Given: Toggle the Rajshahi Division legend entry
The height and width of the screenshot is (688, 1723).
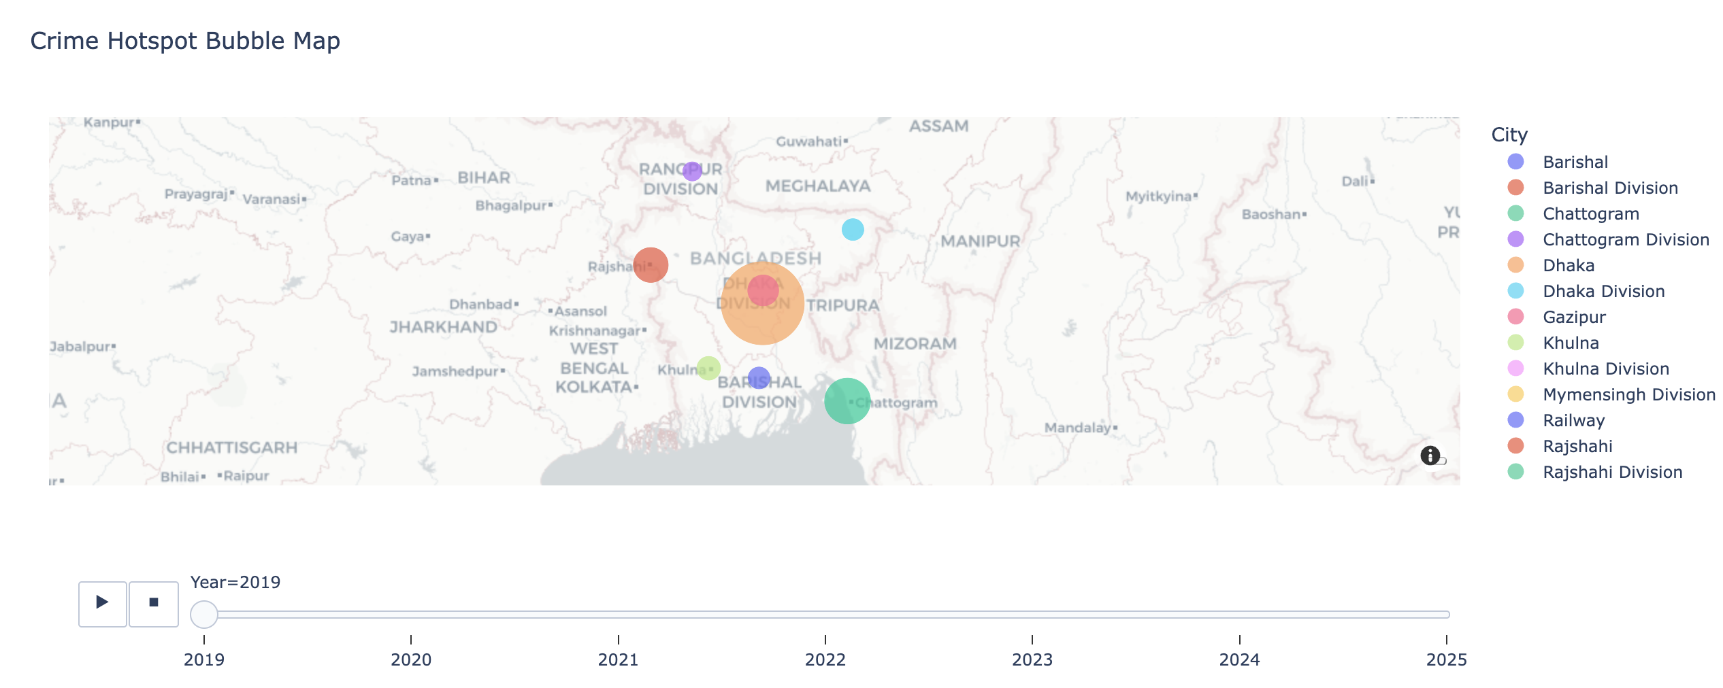Looking at the screenshot, I should [x=1613, y=472].
